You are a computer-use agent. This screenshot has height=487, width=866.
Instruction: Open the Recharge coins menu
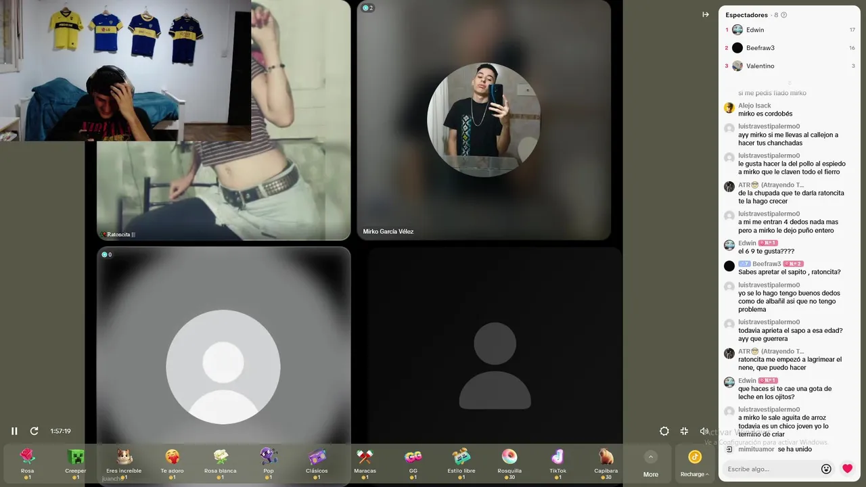click(695, 464)
